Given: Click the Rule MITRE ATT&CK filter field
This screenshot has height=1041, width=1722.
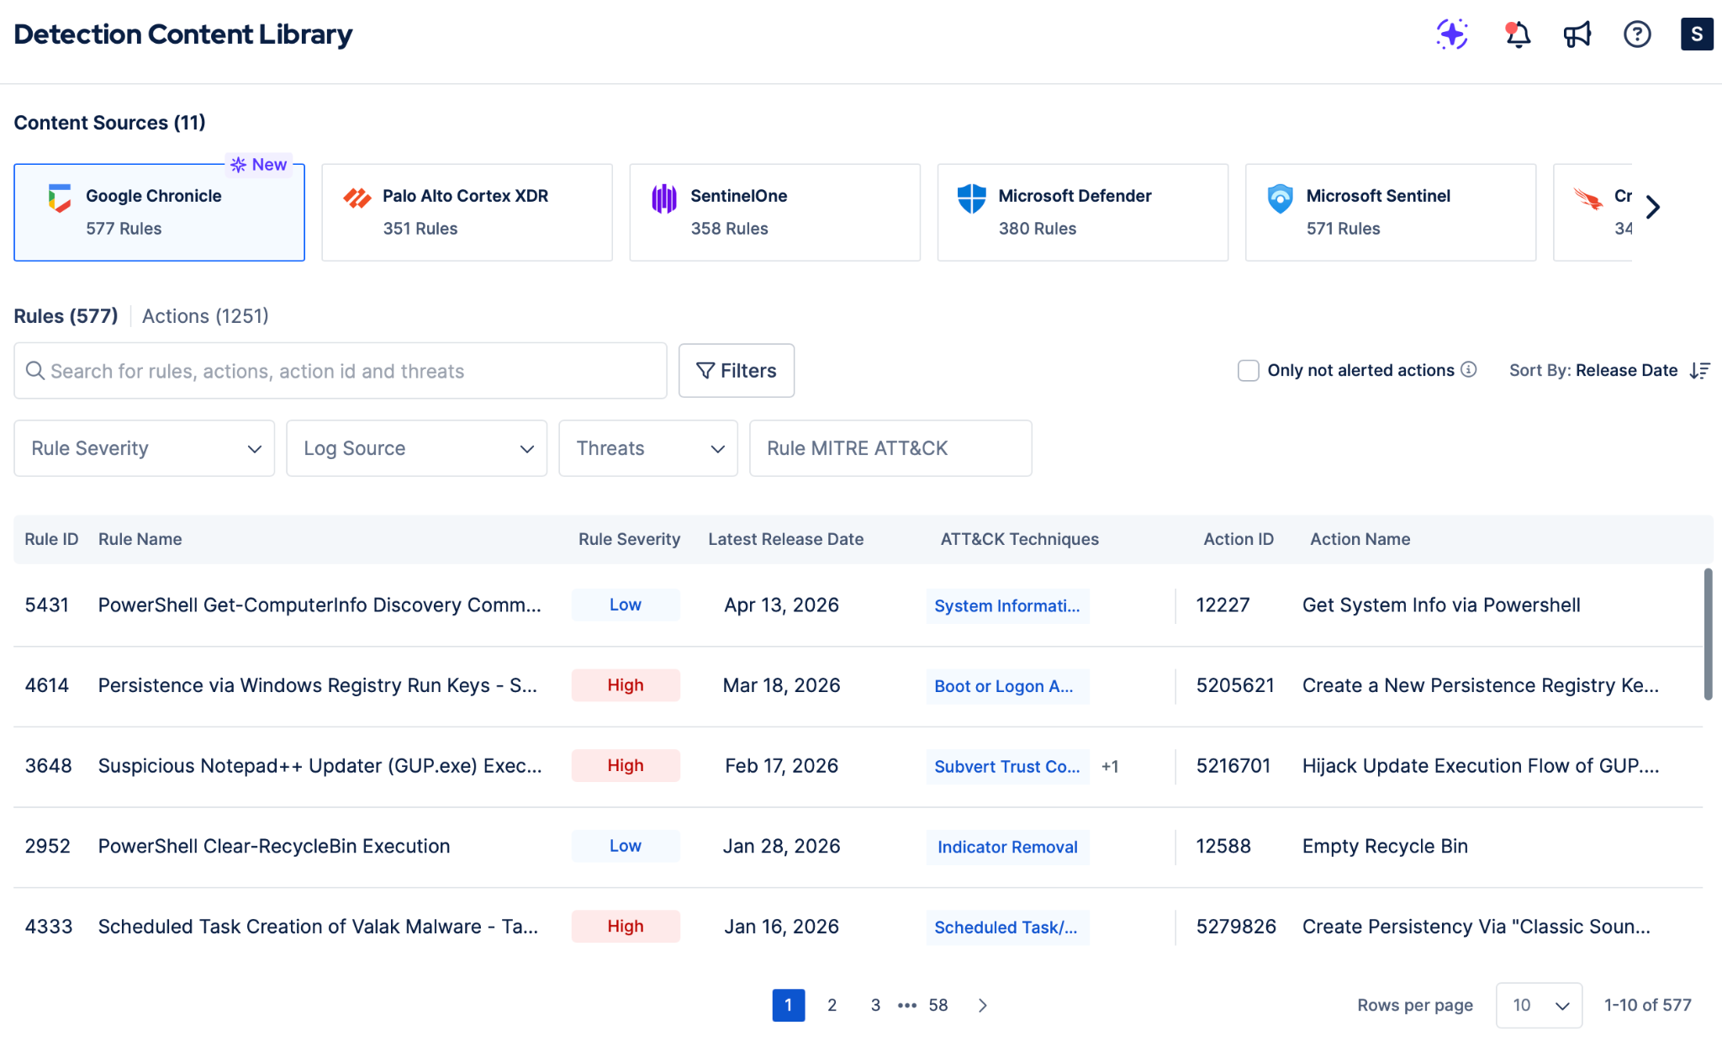Looking at the screenshot, I should 890,448.
